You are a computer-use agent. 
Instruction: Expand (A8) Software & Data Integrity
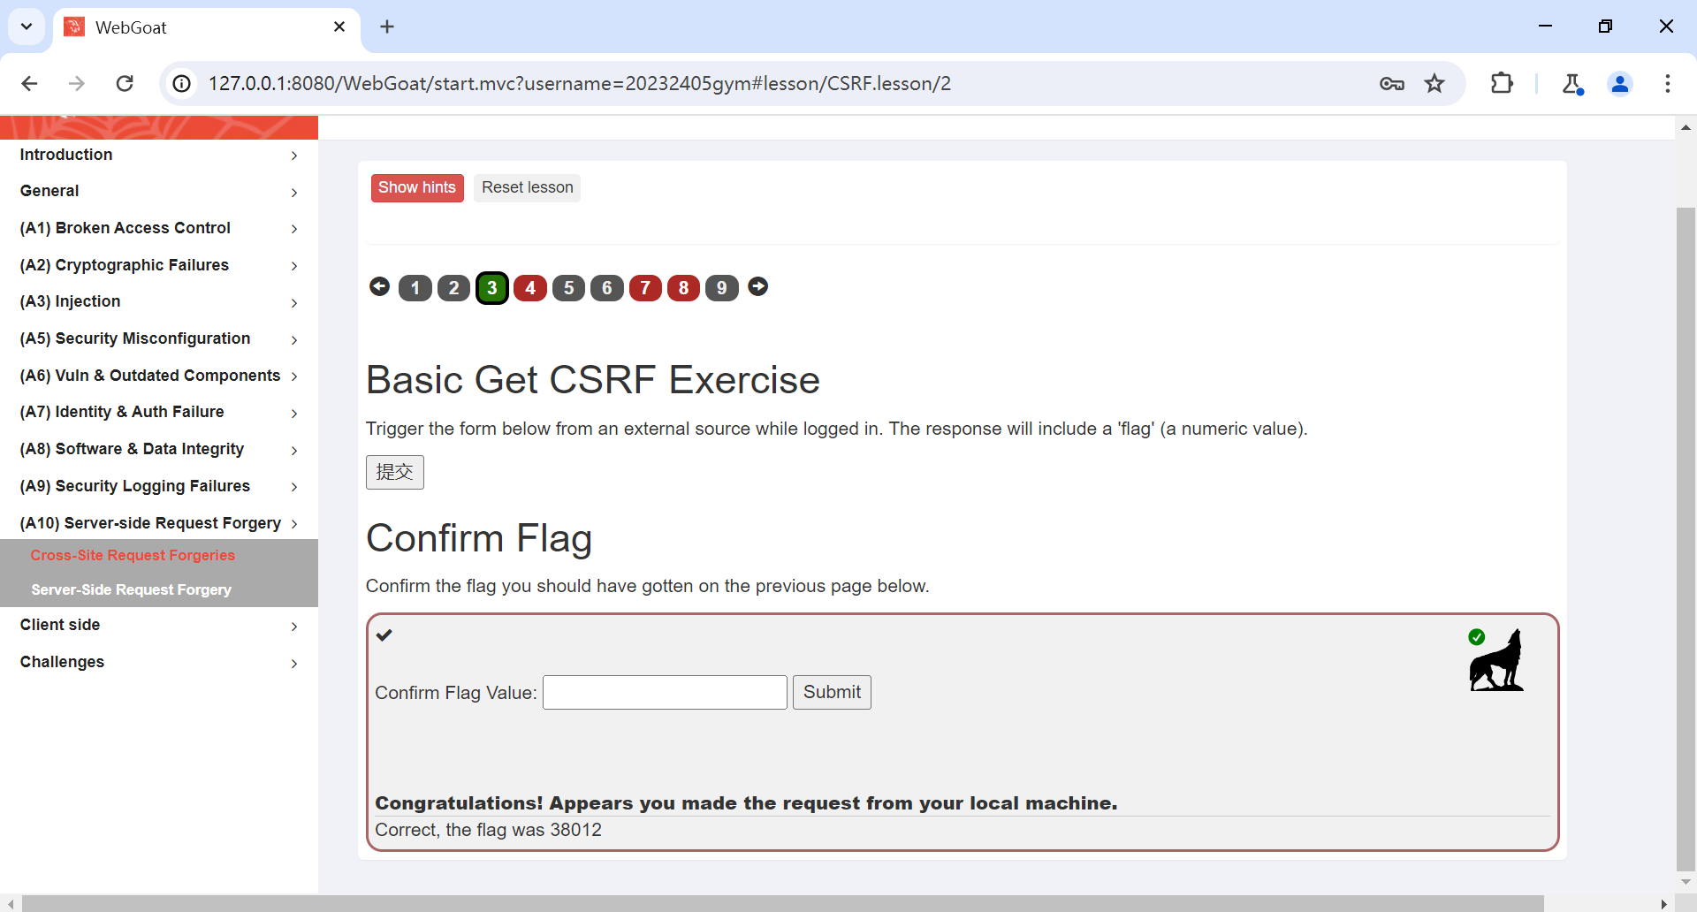coord(159,449)
